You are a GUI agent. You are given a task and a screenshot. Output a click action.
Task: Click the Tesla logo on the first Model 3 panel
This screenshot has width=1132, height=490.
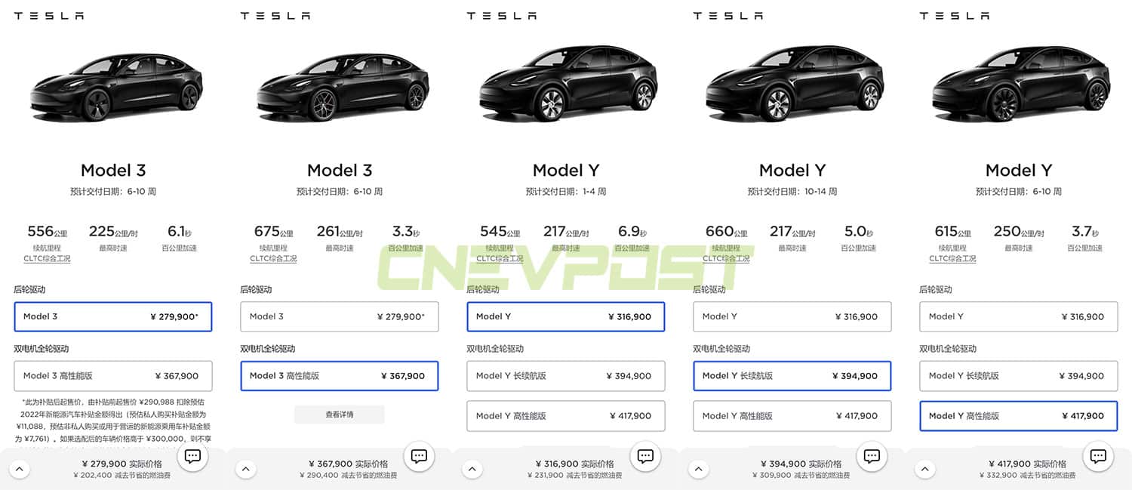pos(48,14)
